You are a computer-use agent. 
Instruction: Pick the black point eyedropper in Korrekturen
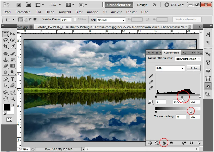click(151, 76)
